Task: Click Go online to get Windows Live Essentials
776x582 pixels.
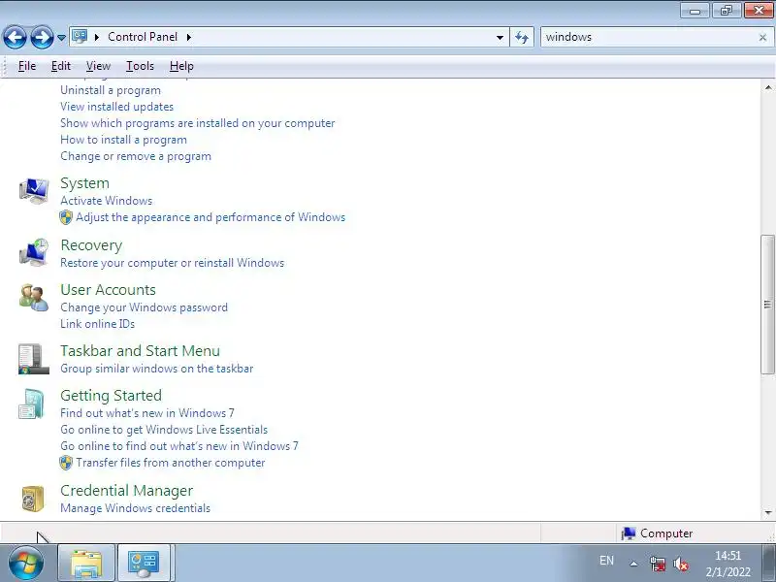Action: 164,430
